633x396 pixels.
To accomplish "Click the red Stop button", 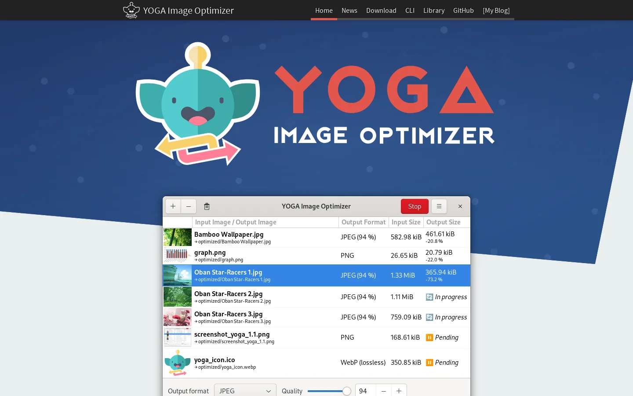I will tap(415, 206).
